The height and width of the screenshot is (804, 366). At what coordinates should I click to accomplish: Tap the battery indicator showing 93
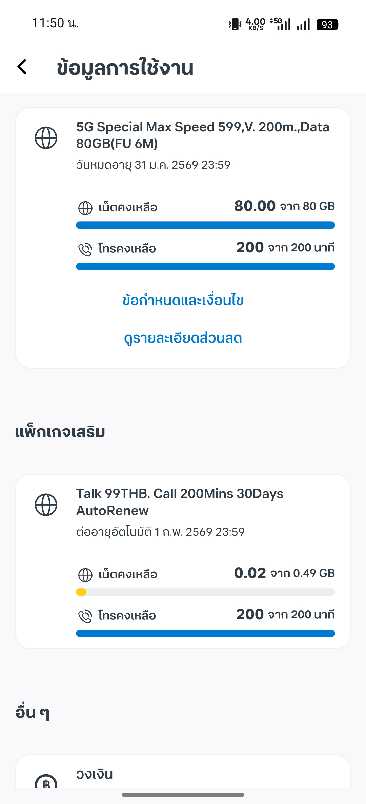click(327, 25)
